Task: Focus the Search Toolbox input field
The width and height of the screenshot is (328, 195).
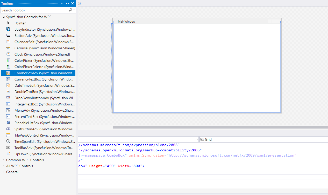Action: pos(34,10)
